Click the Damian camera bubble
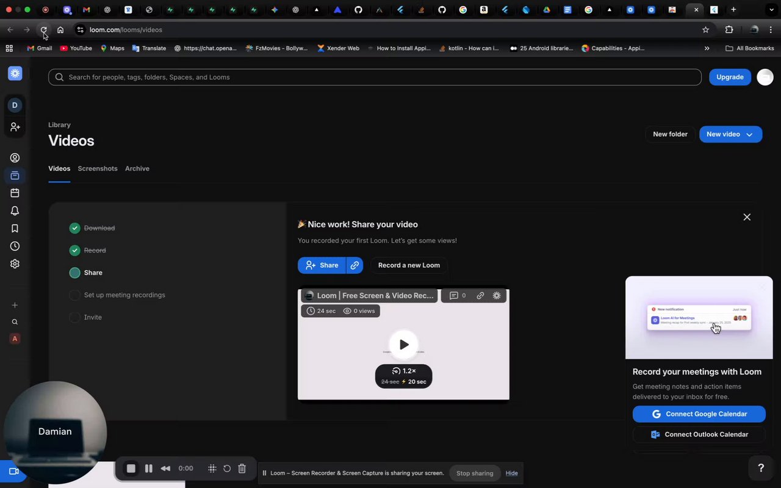The width and height of the screenshot is (781, 488). (55, 432)
